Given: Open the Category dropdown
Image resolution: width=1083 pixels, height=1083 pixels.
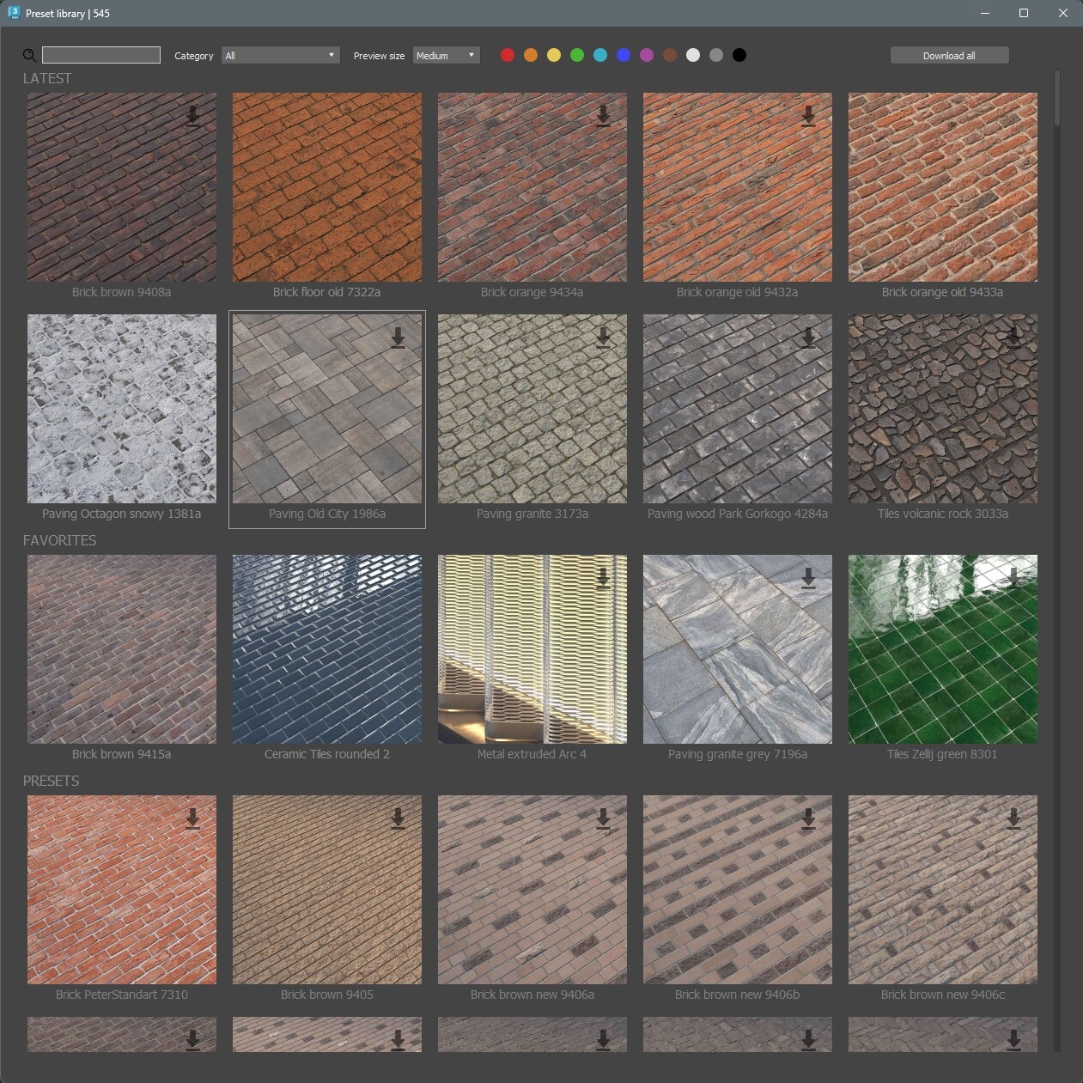Looking at the screenshot, I should coord(280,55).
